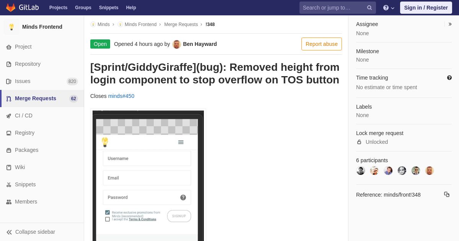This screenshot has height=241, width=459.
Task: Click the Wiki book icon
Action: pyautogui.click(x=9, y=168)
